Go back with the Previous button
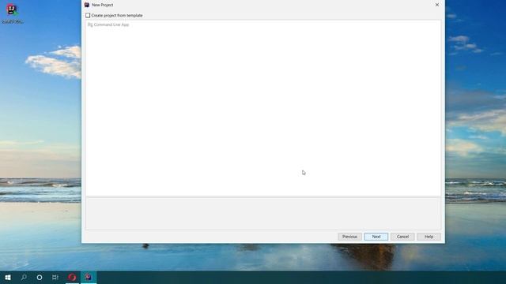 click(x=349, y=237)
